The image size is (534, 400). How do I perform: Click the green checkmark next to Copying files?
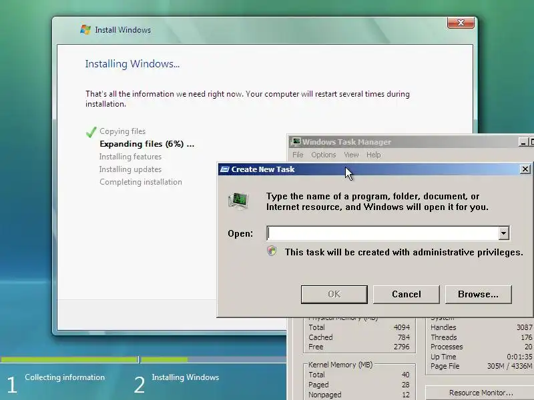pos(91,131)
